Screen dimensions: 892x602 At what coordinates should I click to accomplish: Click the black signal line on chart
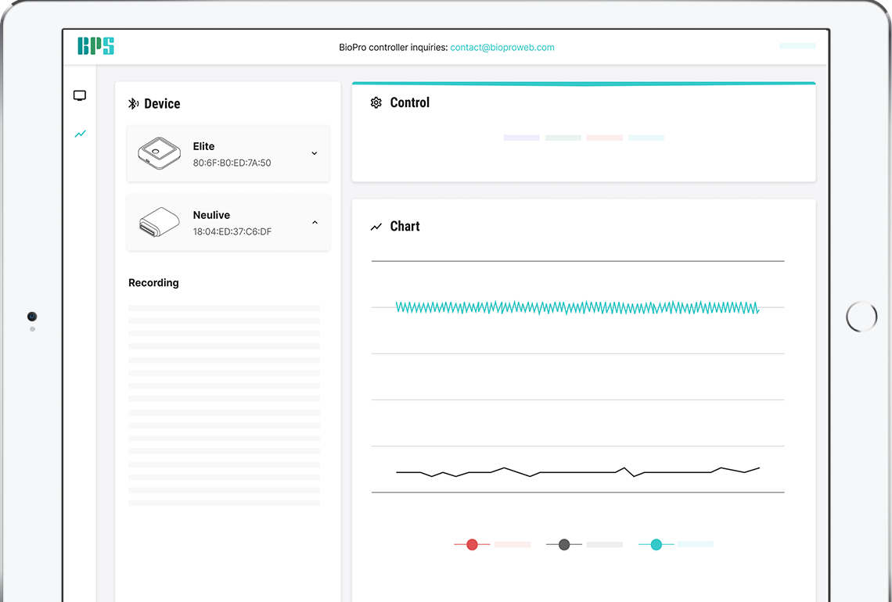pos(577,471)
